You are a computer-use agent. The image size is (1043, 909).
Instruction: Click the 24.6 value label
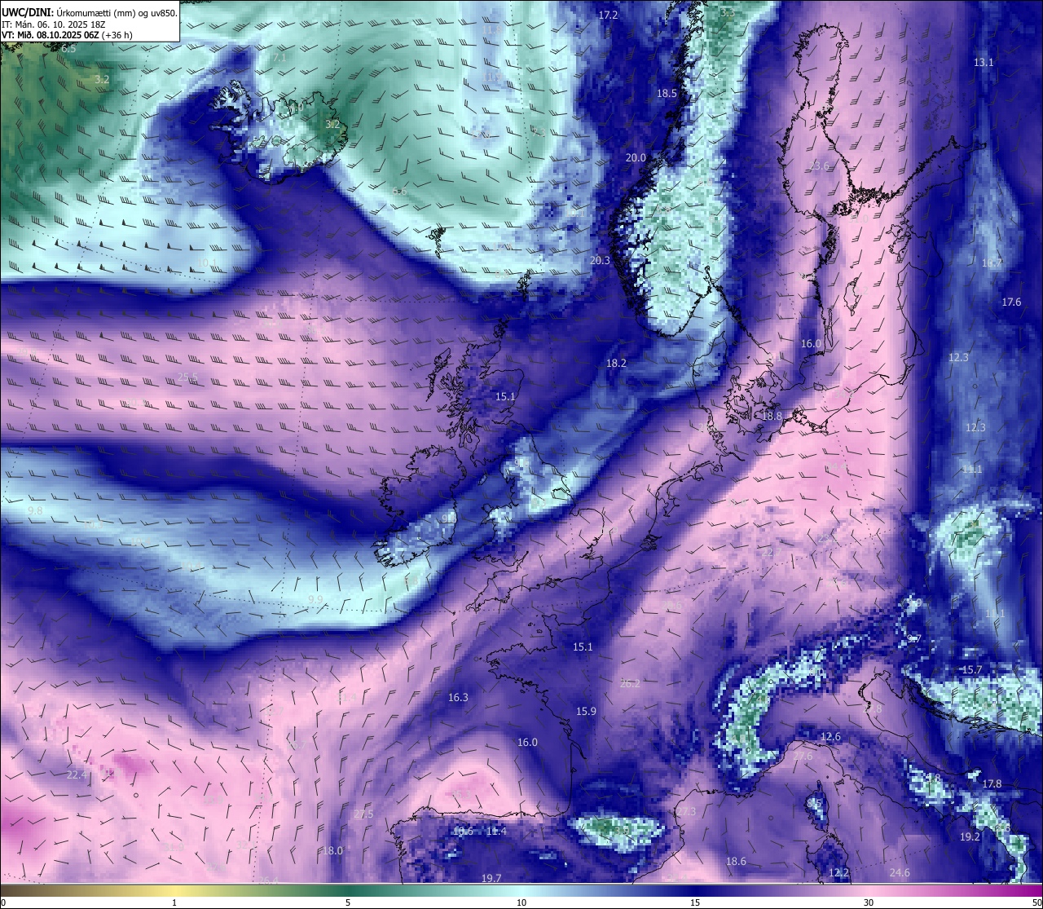click(x=900, y=873)
